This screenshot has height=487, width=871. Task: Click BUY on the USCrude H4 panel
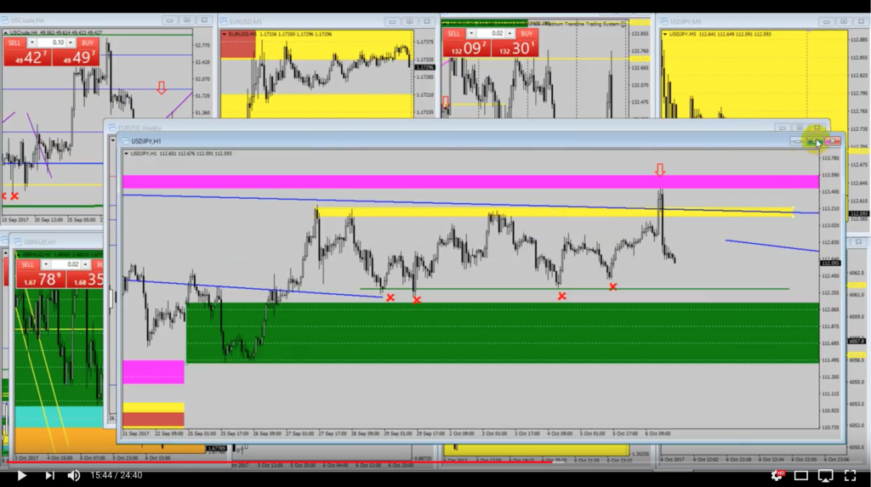coord(88,42)
